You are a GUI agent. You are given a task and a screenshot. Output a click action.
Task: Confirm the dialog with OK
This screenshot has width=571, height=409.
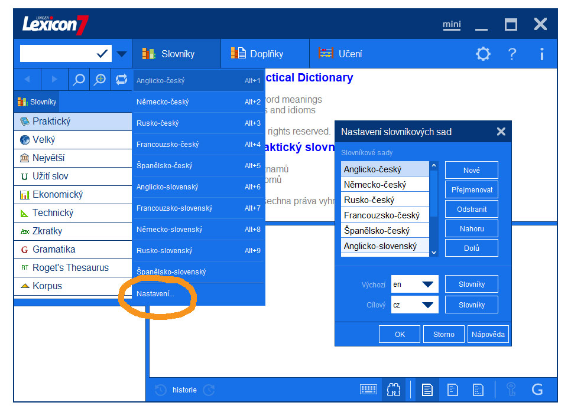pyautogui.click(x=400, y=334)
